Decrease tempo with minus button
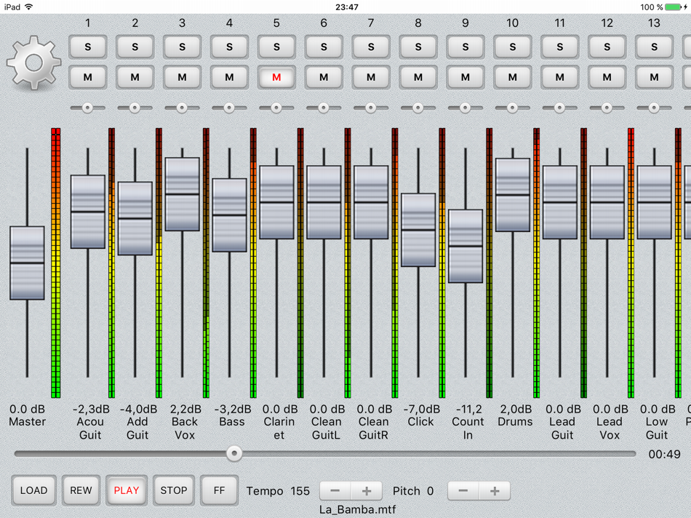Viewport: 691px width, 518px height. click(x=335, y=490)
